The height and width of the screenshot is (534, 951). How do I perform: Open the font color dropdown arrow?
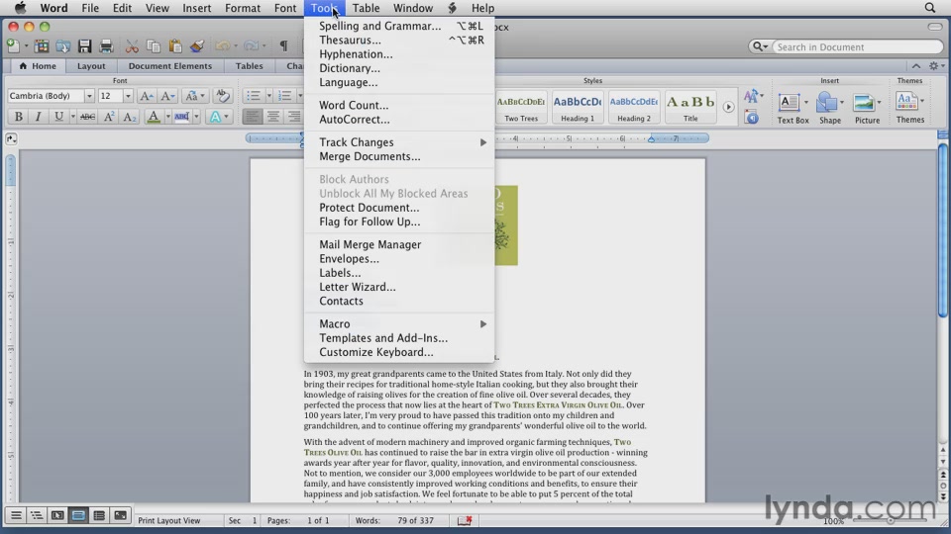(x=168, y=117)
